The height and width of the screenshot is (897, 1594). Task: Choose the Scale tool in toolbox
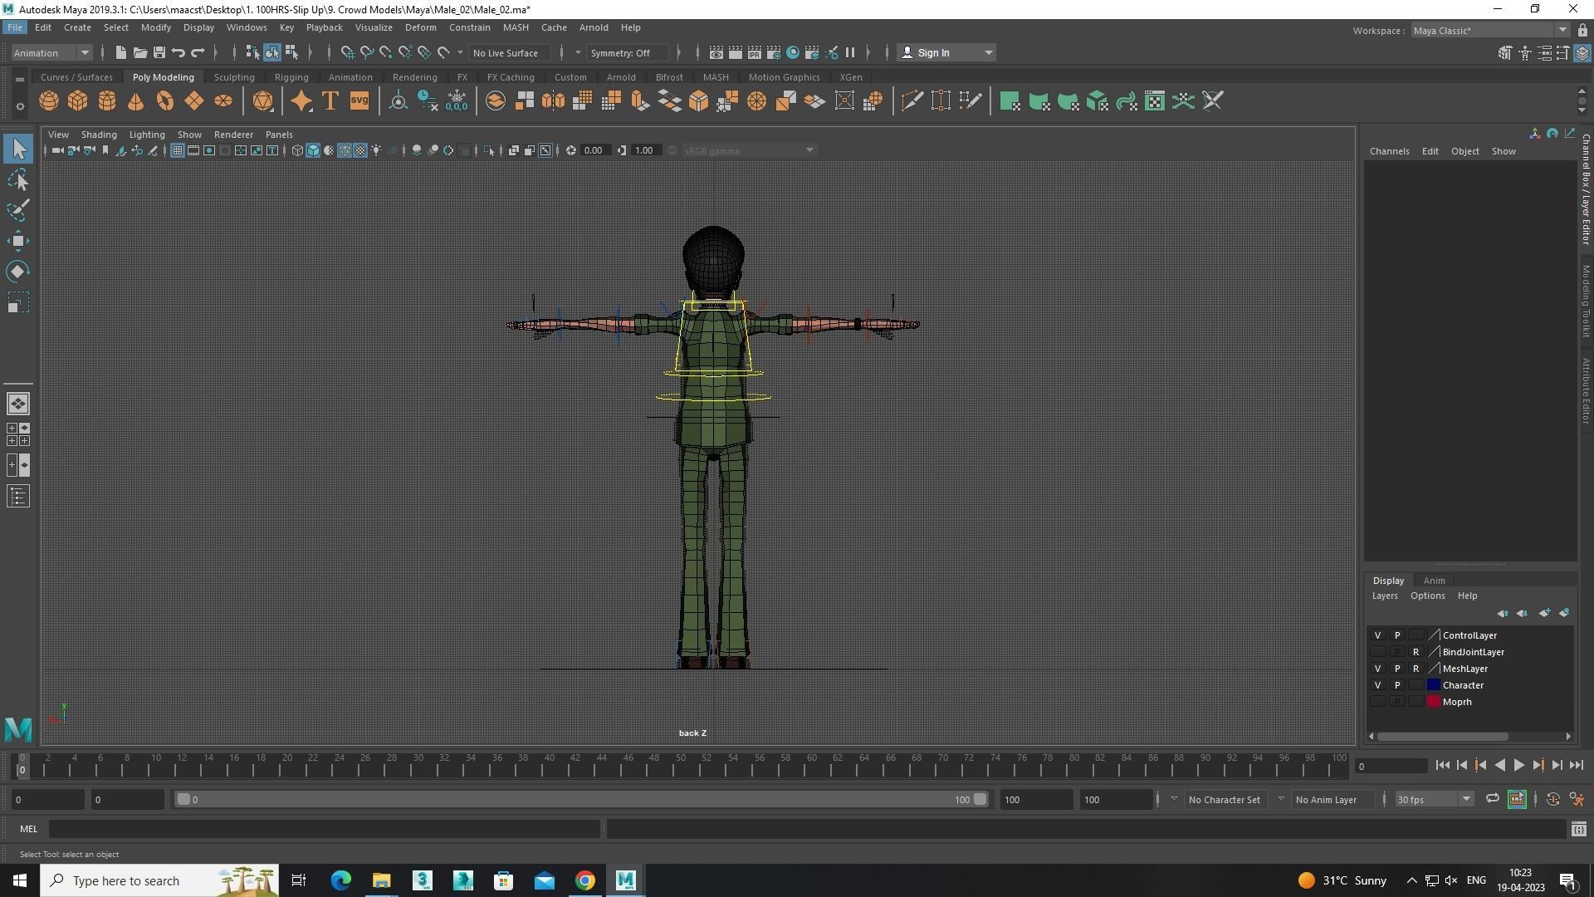click(x=18, y=302)
